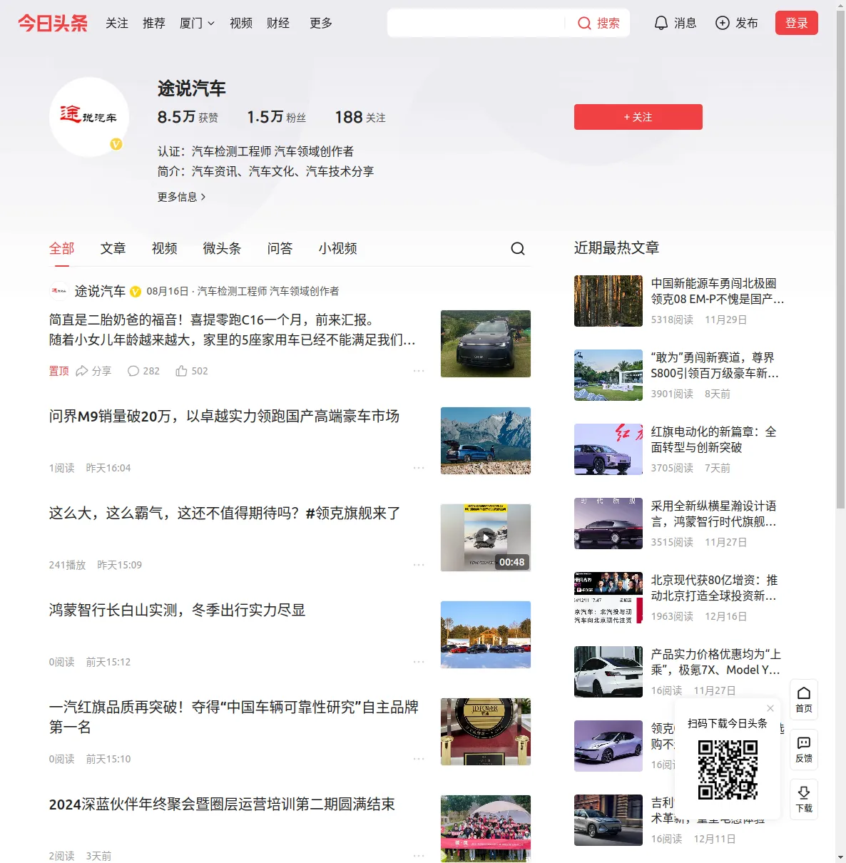Search within the author's posts using magnifier
The height and width of the screenshot is (863, 846).
tap(518, 248)
